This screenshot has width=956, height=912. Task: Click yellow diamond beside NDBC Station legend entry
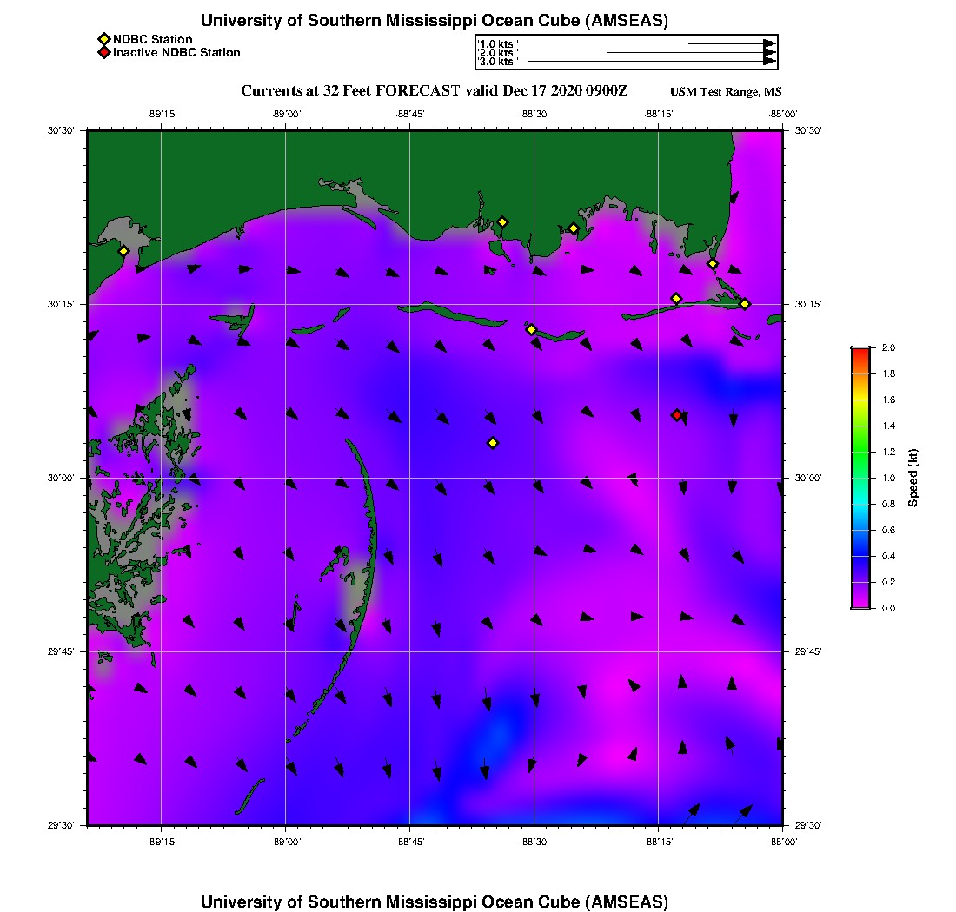click(x=103, y=39)
